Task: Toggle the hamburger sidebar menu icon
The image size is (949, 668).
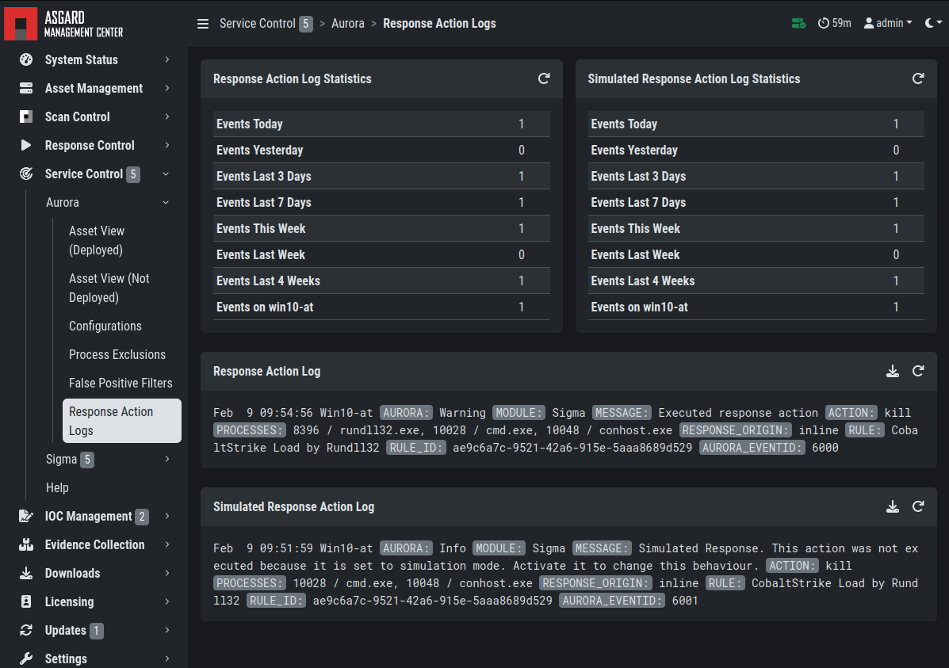Action: coord(203,24)
